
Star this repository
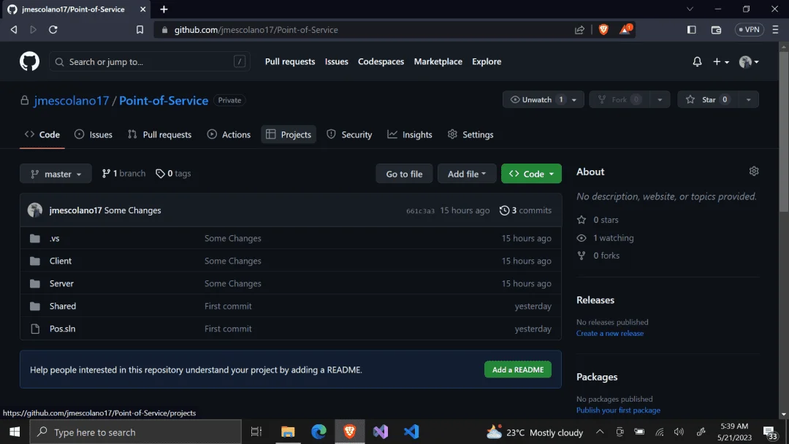click(707, 99)
